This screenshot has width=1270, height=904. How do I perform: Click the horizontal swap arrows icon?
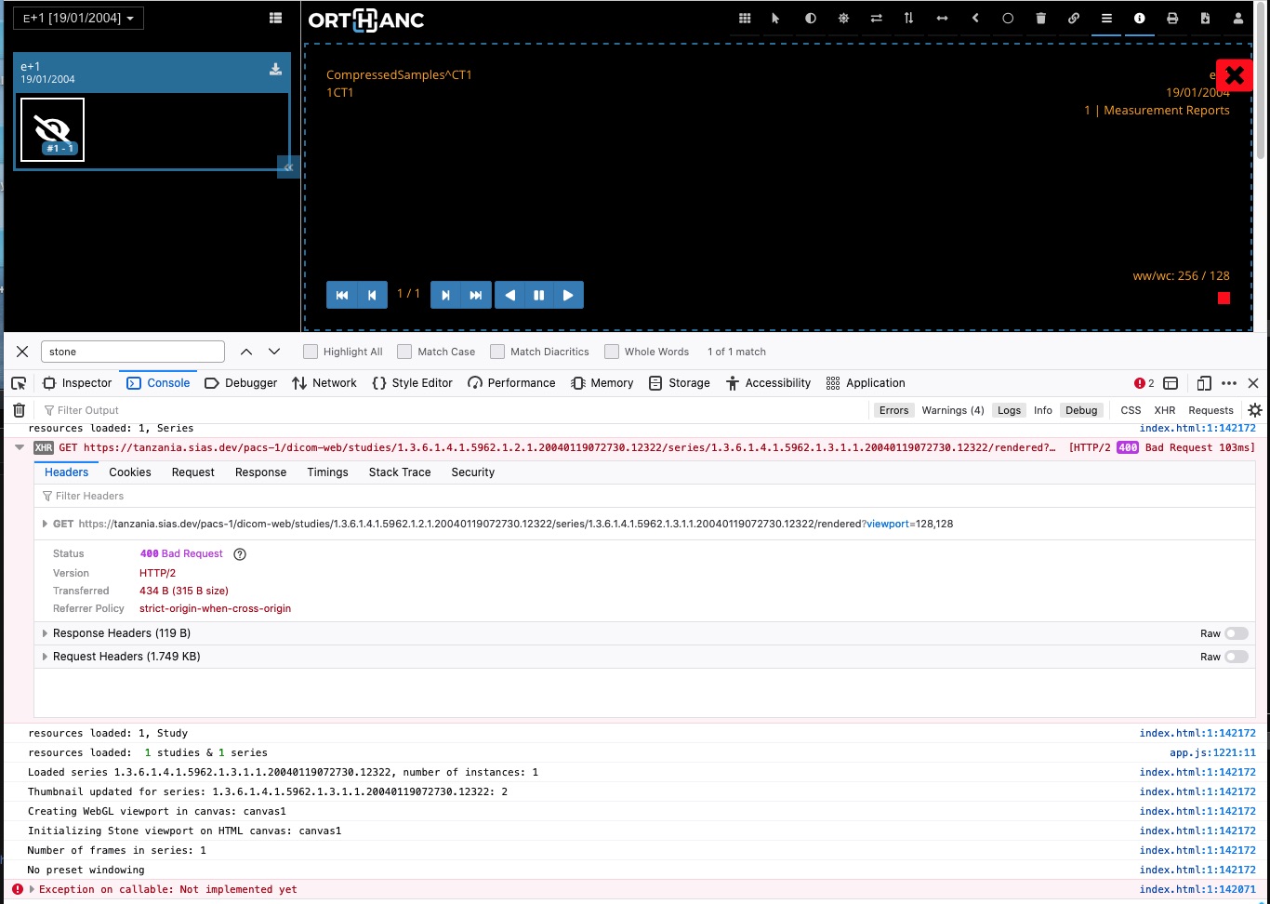tap(876, 19)
